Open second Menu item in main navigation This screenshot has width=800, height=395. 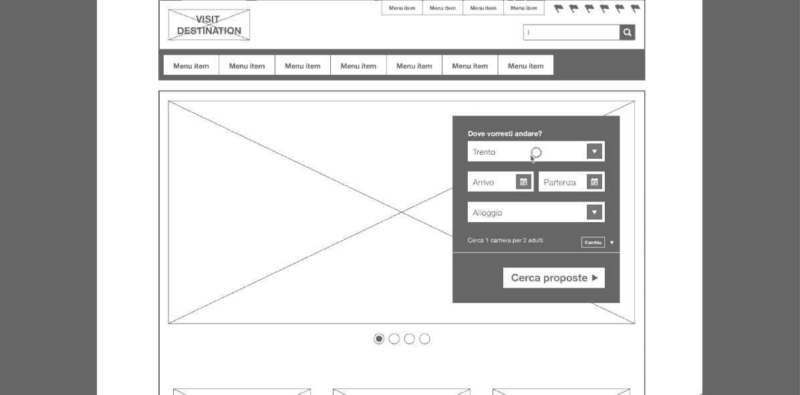coord(247,65)
